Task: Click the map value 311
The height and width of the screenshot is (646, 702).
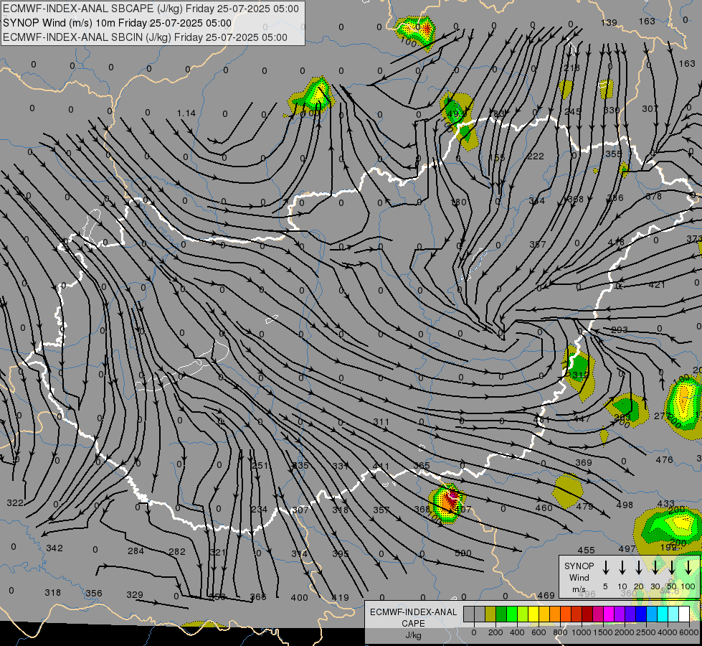Action: pyautogui.click(x=381, y=422)
